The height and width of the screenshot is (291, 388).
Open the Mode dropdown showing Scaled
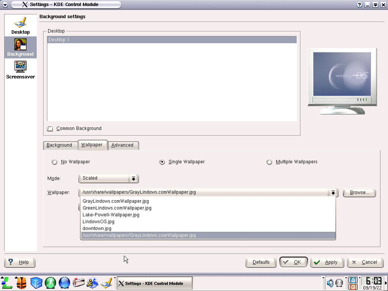(108, 178)
